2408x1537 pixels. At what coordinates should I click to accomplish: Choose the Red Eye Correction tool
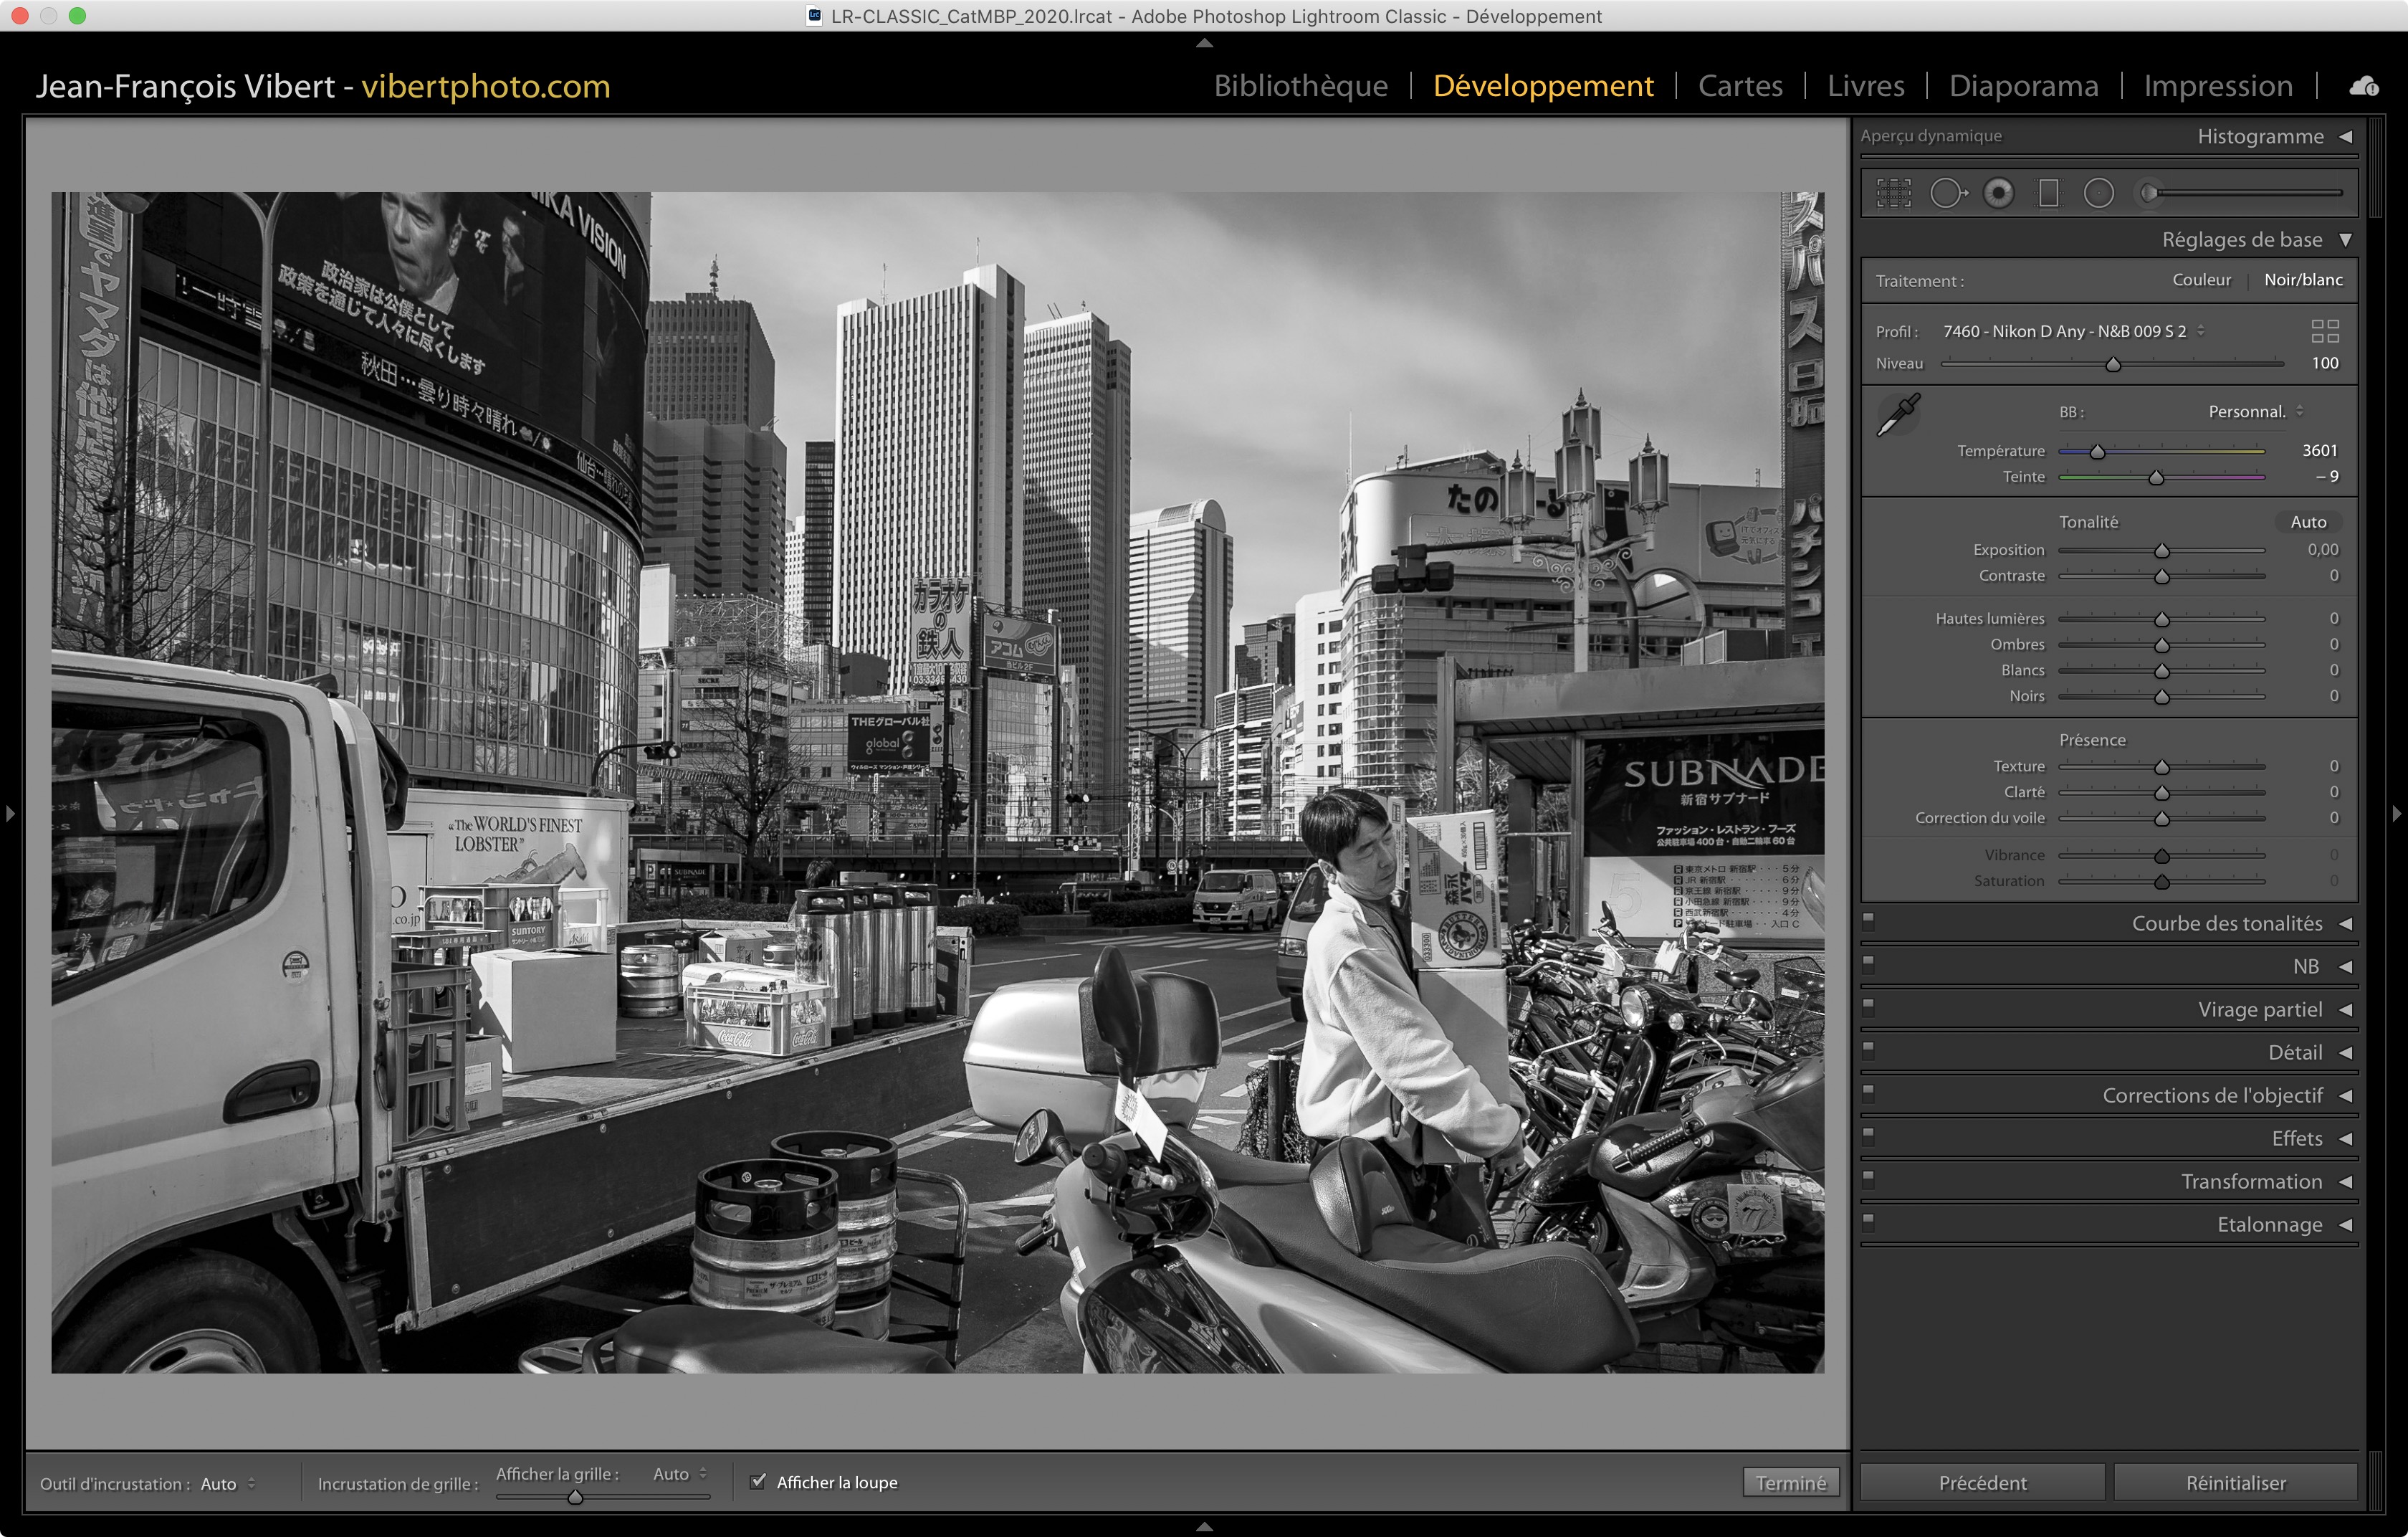point(1998,193)
